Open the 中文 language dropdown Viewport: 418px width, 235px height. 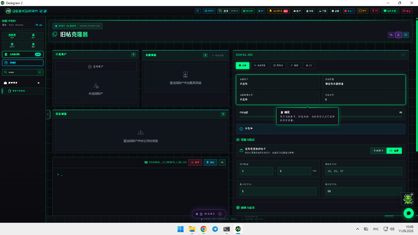pyautogui.click(x=349, y=11)
